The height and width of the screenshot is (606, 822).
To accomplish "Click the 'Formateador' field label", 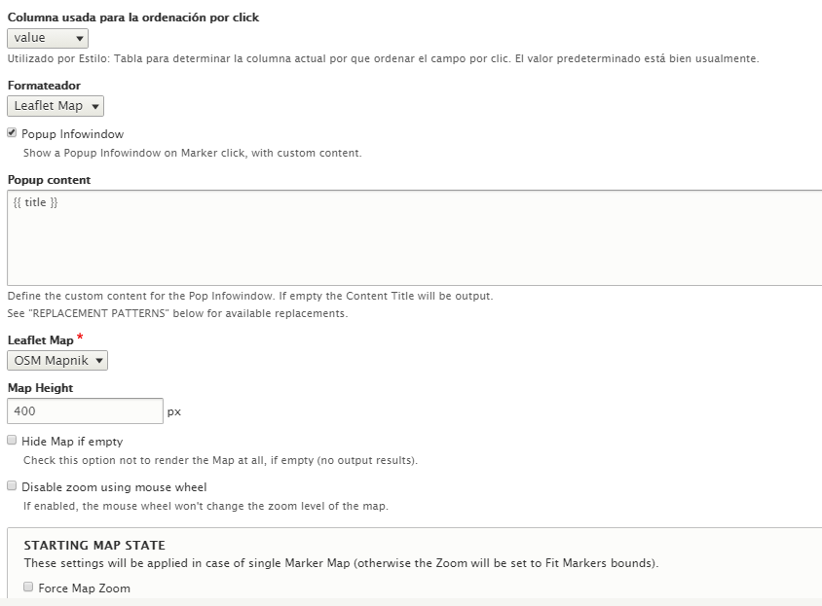I will coord(44,86).
